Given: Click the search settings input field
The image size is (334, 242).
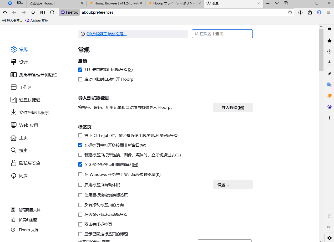Looking at the screenshot, I should tap(222, 34).
